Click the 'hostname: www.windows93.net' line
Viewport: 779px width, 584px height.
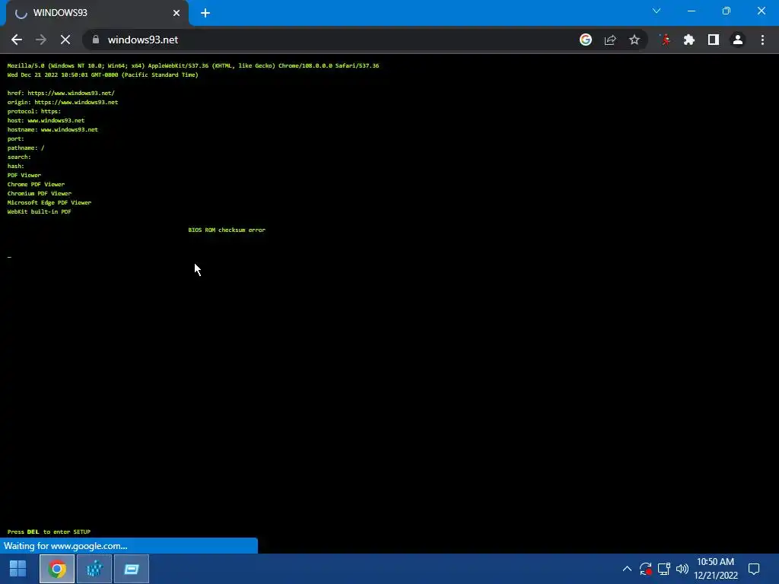click(x=52, y=129)
